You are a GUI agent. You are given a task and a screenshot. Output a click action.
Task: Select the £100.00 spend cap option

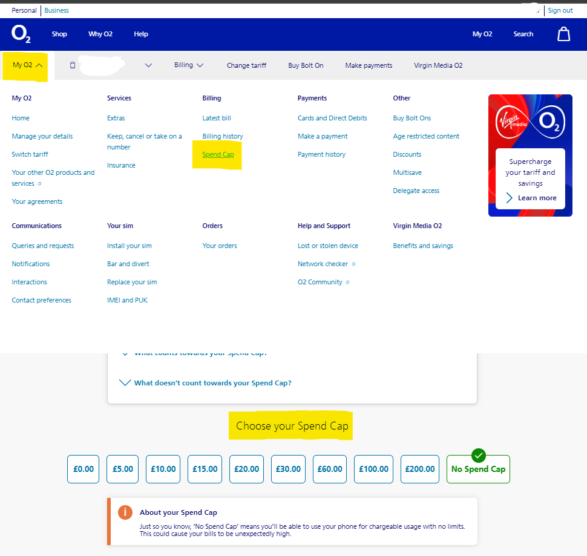click(373, 469)
